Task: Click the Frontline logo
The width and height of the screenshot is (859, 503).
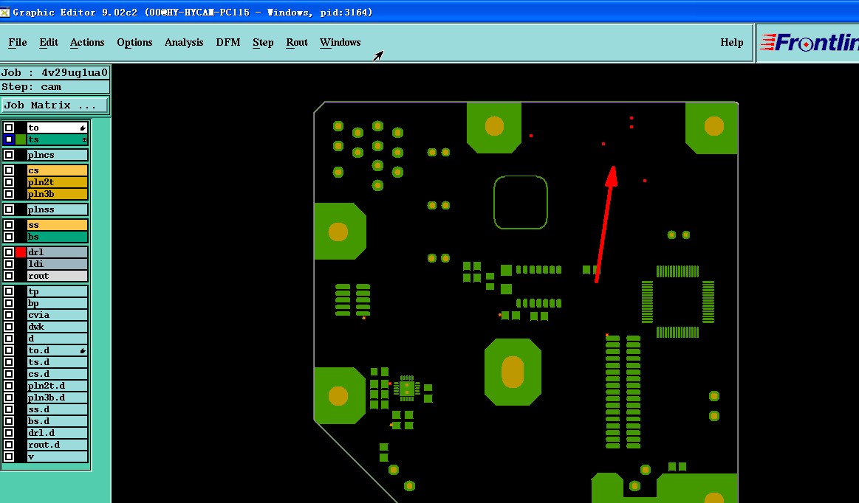Action: (809, 43)
